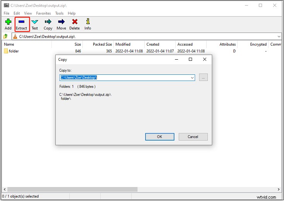Click Cancel in Copy dialog
This screenshot has height=201, width=284.
pyautogui.click(x=193, y=137)
